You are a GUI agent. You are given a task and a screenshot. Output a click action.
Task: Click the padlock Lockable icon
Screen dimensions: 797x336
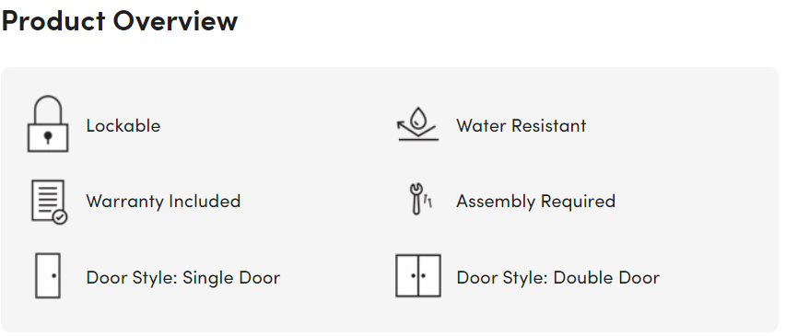[48, 124]
